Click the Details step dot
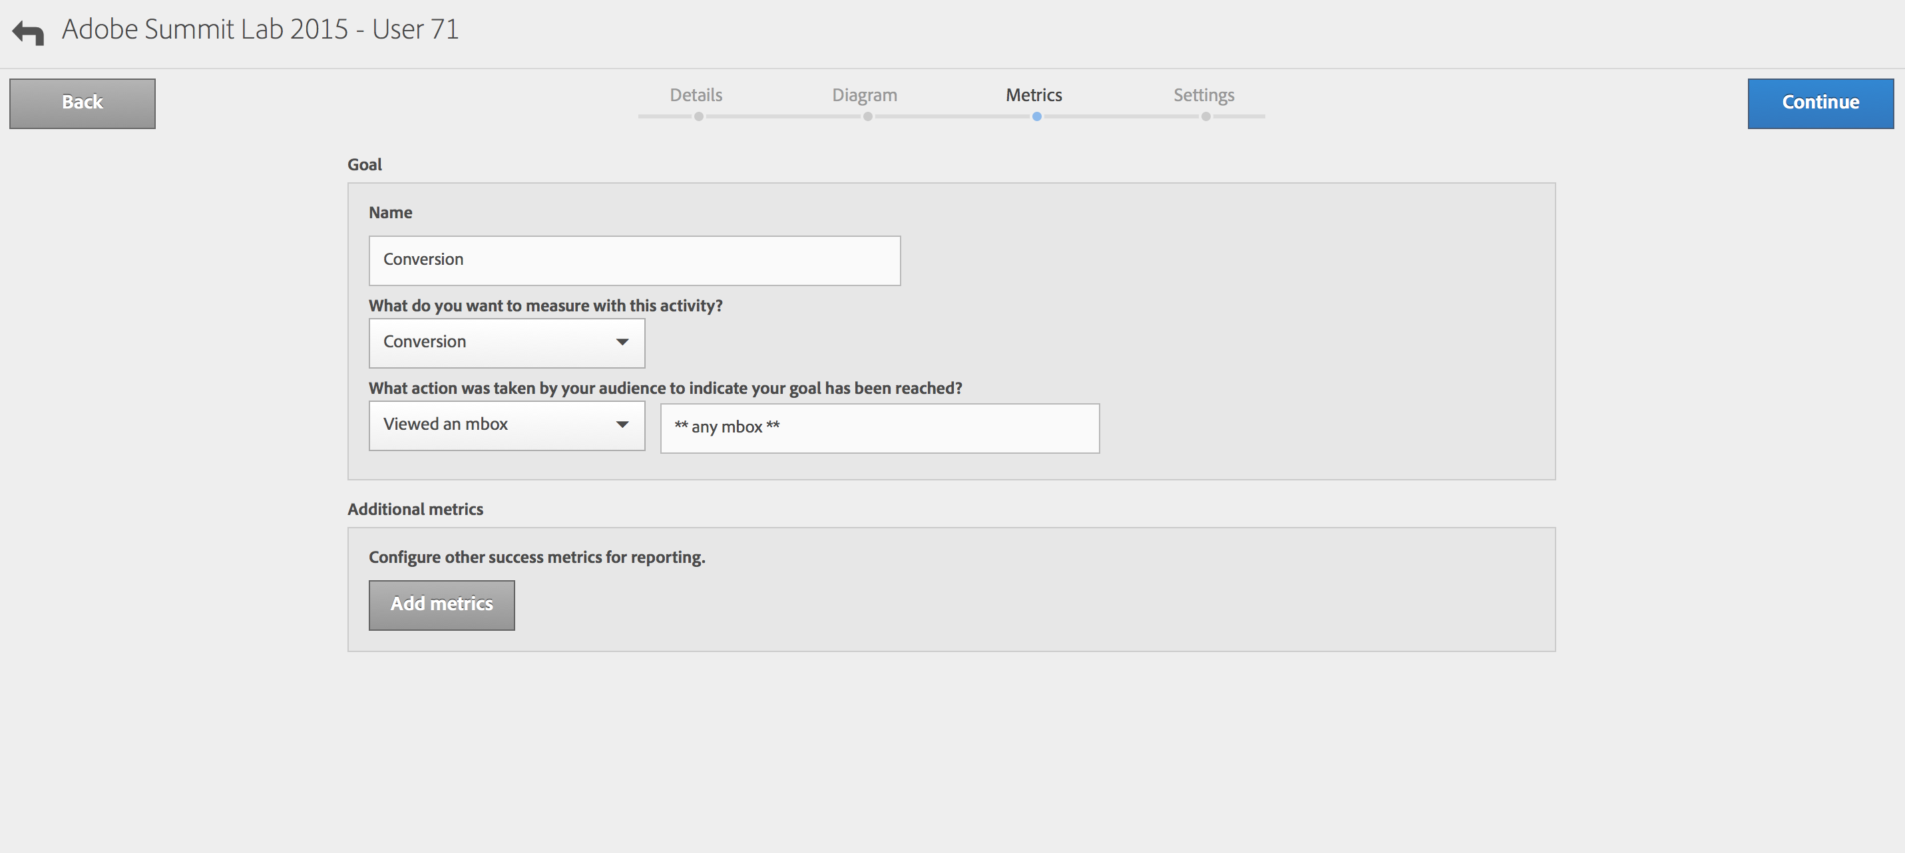The image size is (1905, 853). tap(698, 117)
